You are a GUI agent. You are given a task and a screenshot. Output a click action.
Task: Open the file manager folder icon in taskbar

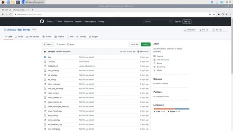tap(13, 2)
